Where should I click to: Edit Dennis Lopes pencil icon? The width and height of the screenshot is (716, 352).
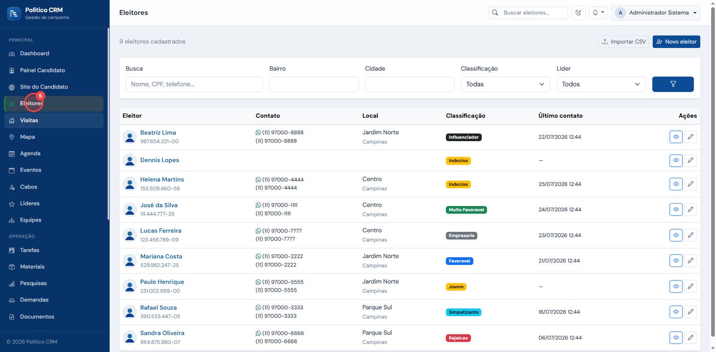click(690, 161)
